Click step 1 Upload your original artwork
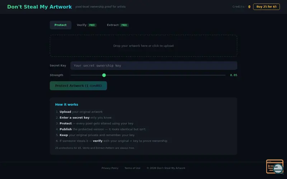Screen dimensions: 287x179 click(x=81, y=112)
